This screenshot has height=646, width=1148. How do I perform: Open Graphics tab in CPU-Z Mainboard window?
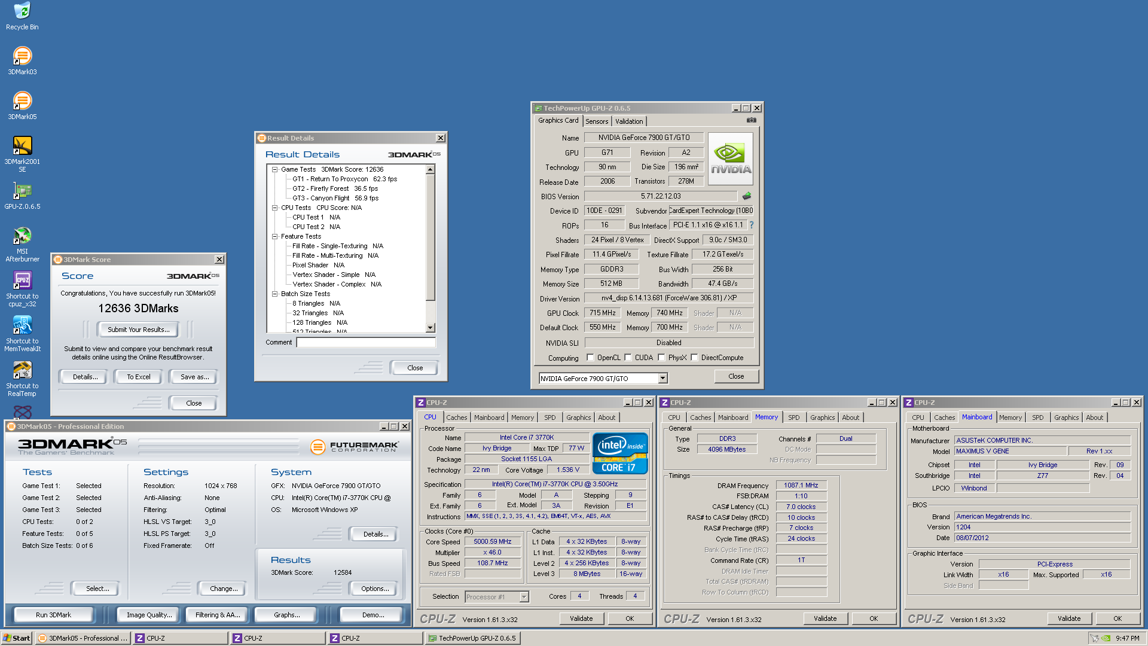[1066, 418]
